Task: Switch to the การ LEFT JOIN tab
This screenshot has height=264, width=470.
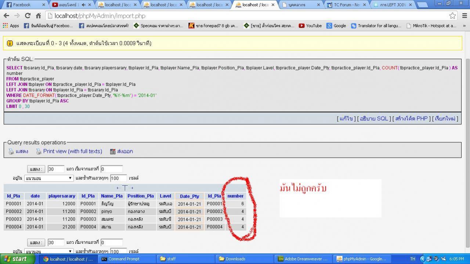Action: point(391,5)
